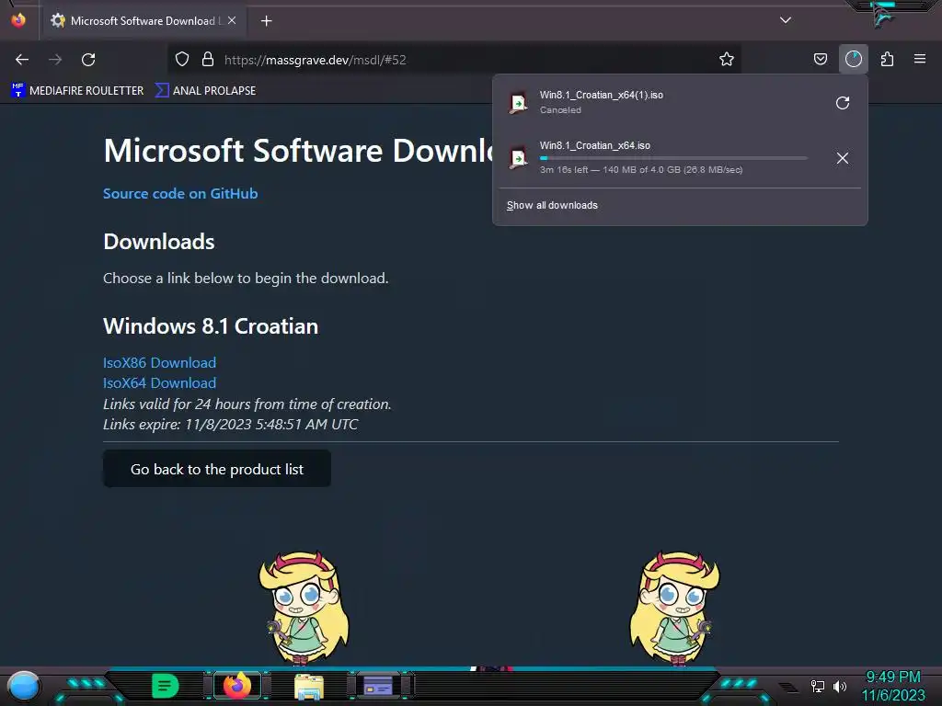Open the Source code on GitHub link
Screen dimensions: 942x706
coord(180,193)
